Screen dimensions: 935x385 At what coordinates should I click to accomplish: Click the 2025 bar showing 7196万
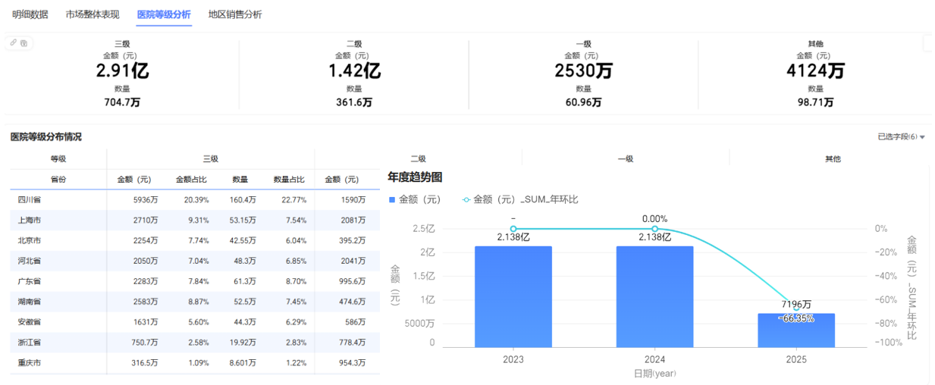(x=796, y=330)
